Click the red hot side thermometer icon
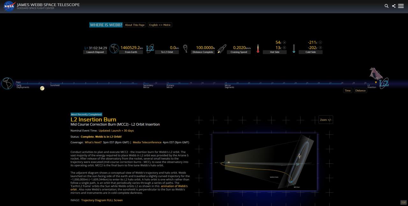 pos(258,48)
